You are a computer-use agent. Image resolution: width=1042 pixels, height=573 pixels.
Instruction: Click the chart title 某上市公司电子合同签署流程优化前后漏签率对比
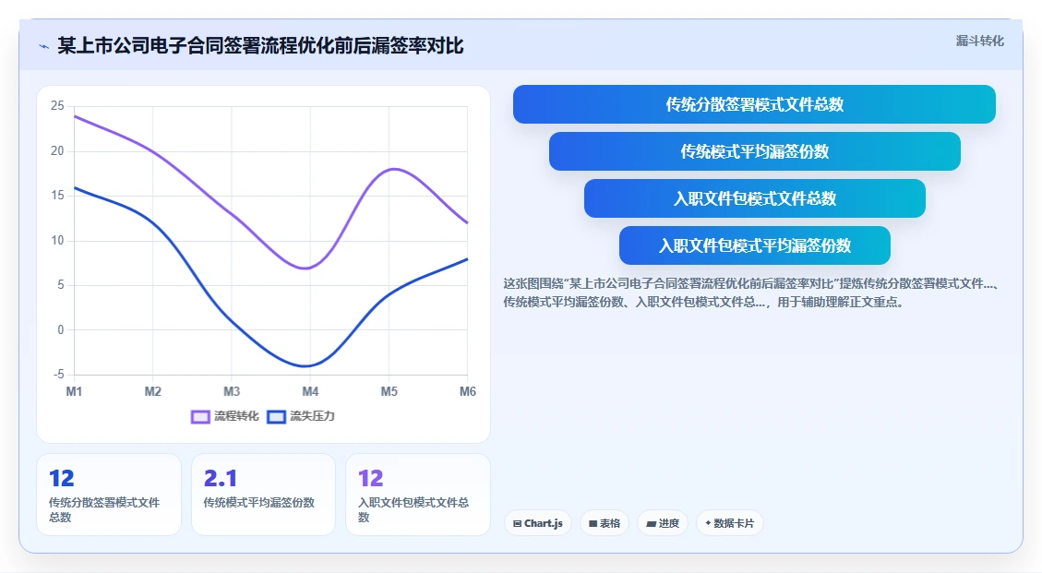point(260,46)
